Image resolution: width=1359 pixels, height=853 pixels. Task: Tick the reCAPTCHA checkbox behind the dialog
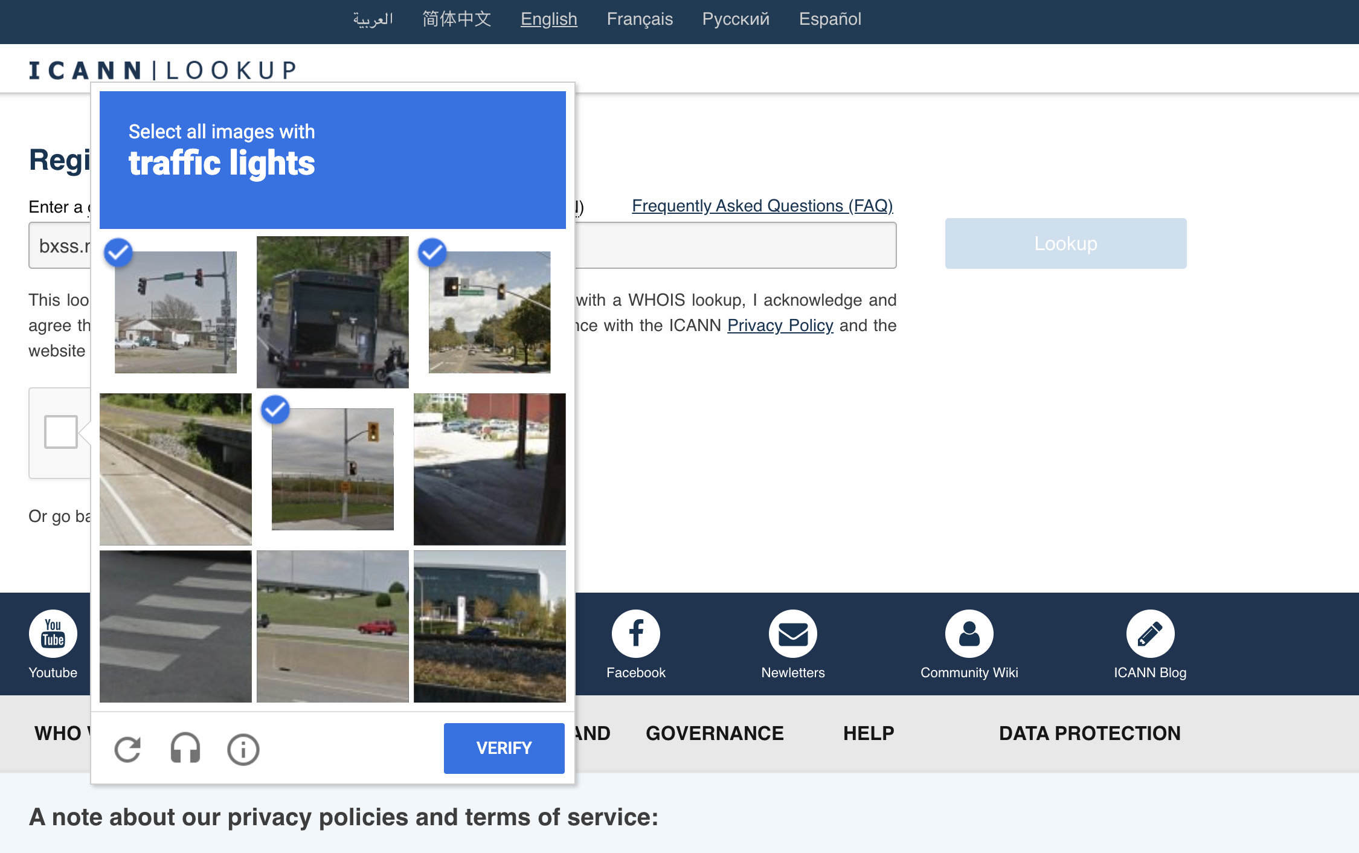click(61, 431)
